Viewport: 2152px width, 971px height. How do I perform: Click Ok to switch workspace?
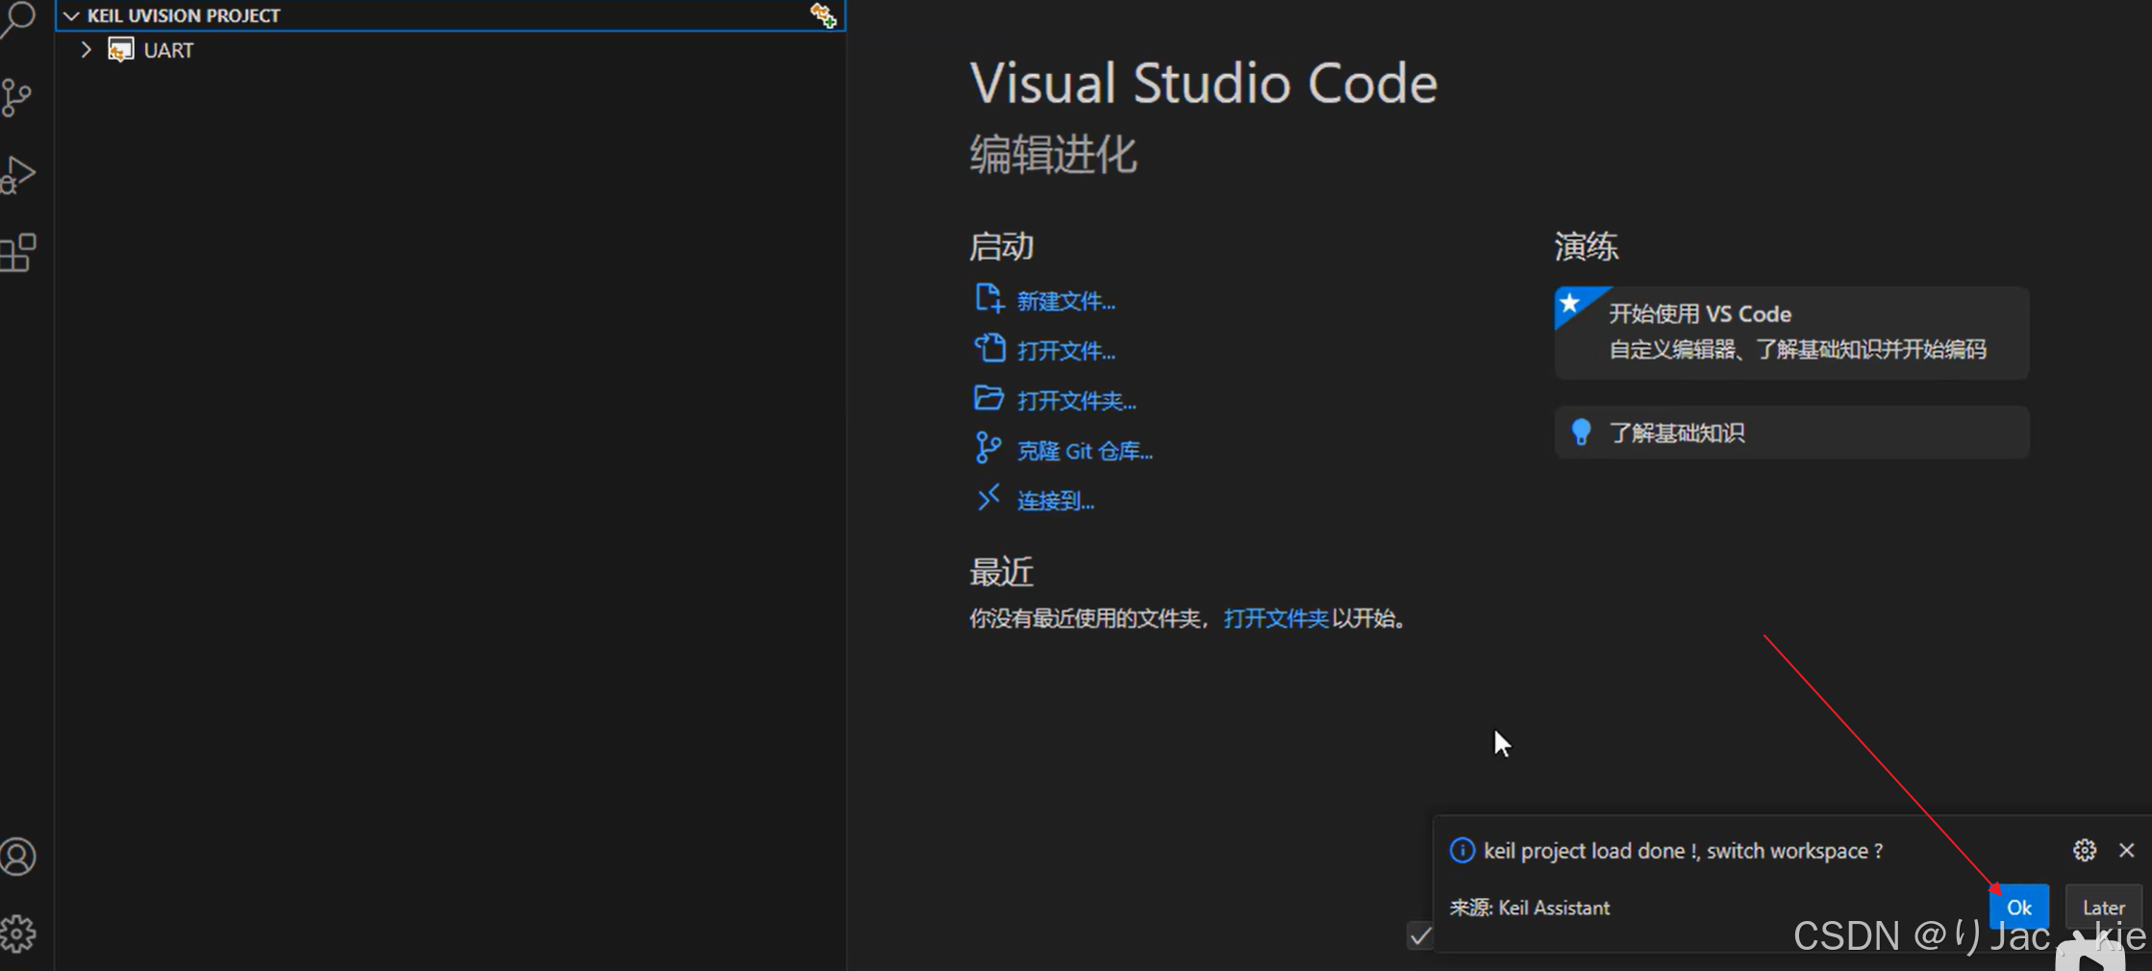point(2018,907)
